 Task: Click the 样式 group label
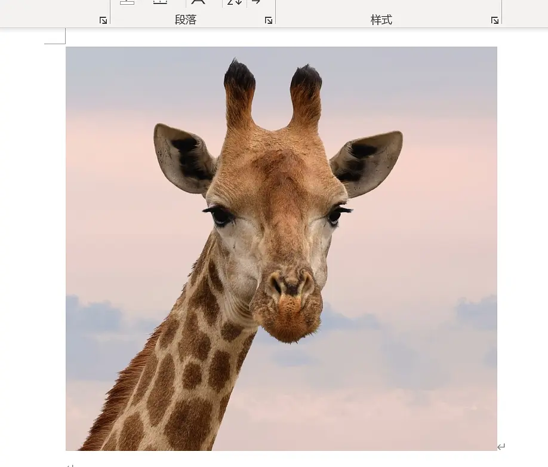coord(381,20)
